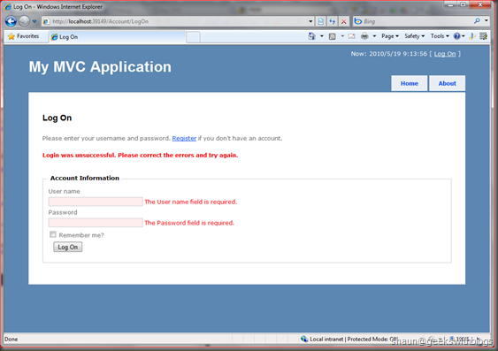Follow the Register link
This screenshot has height=351, width=498.
(184, 139)
